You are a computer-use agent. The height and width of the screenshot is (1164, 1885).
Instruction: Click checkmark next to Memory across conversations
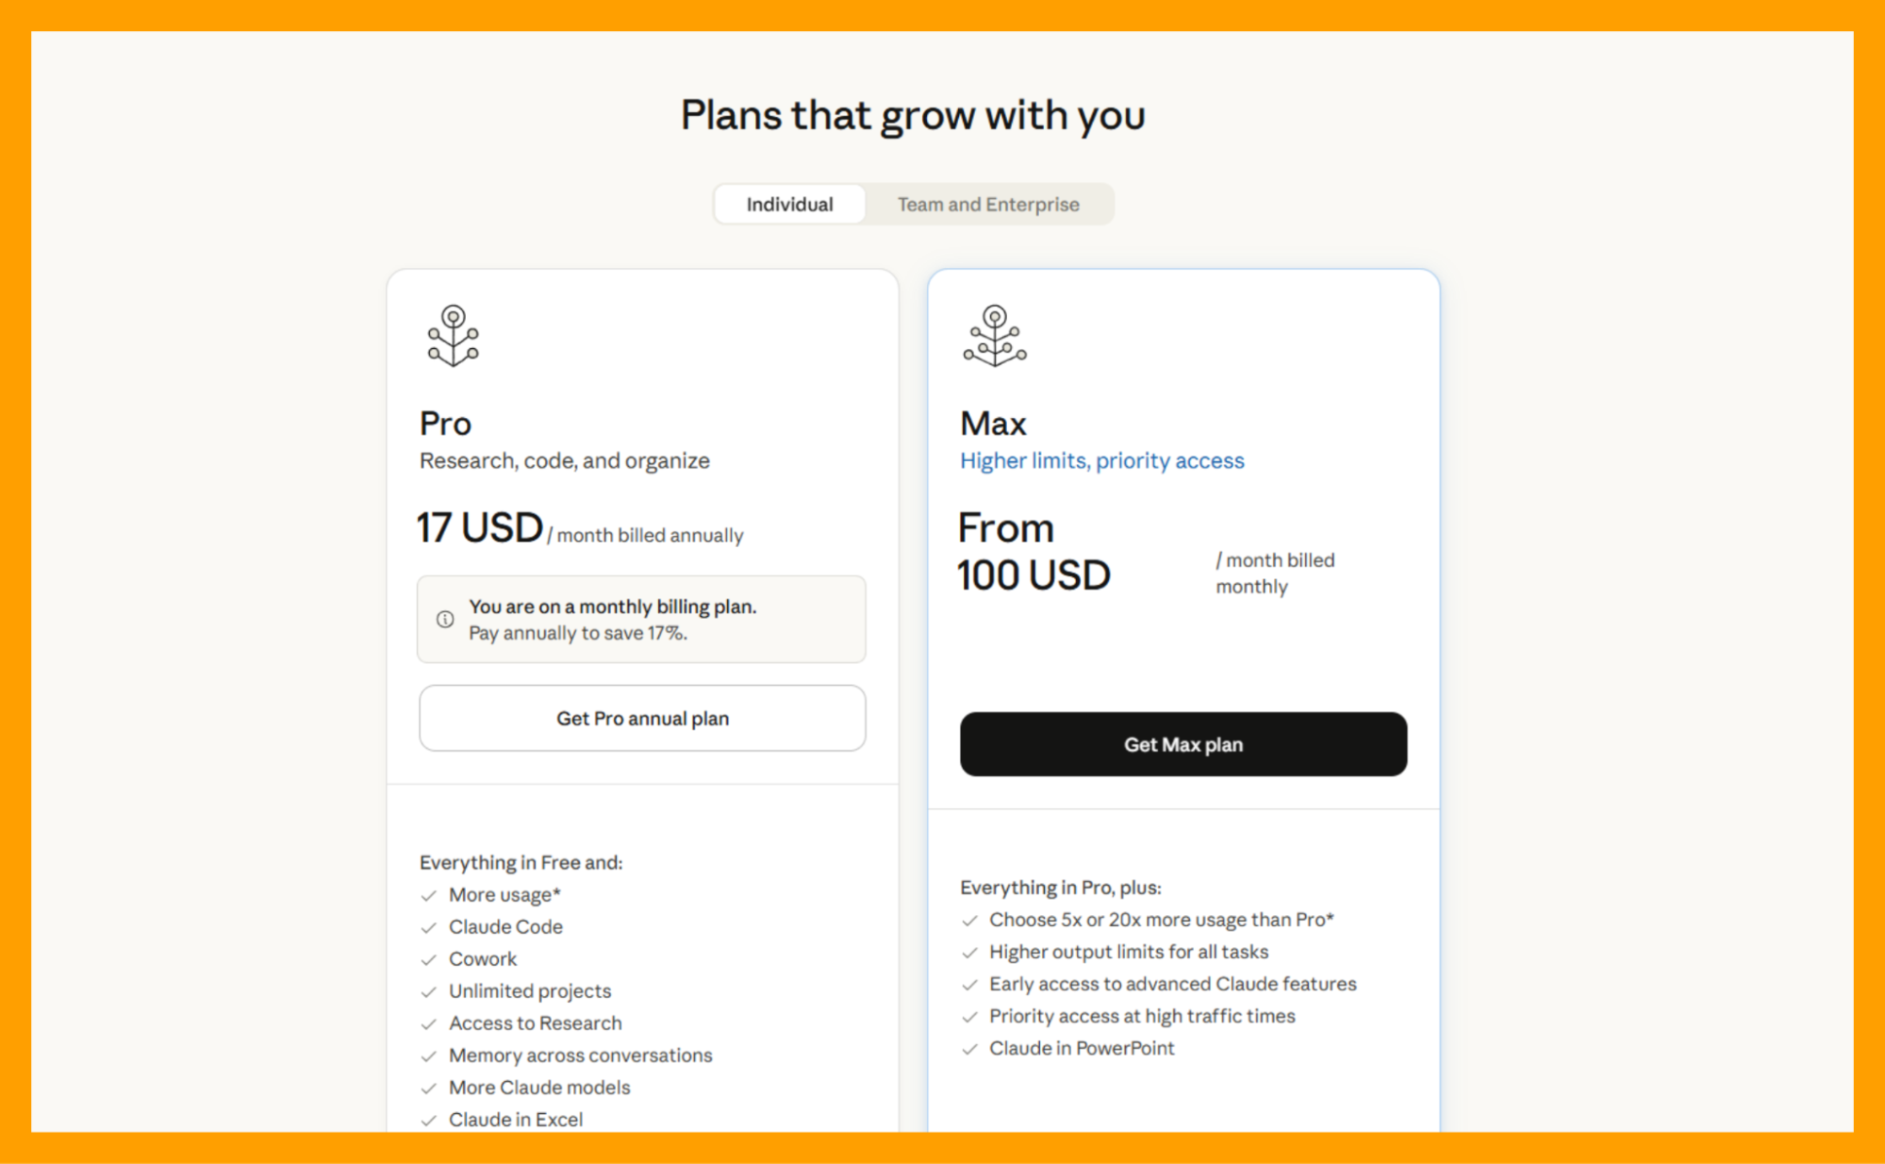point(429,1056)
